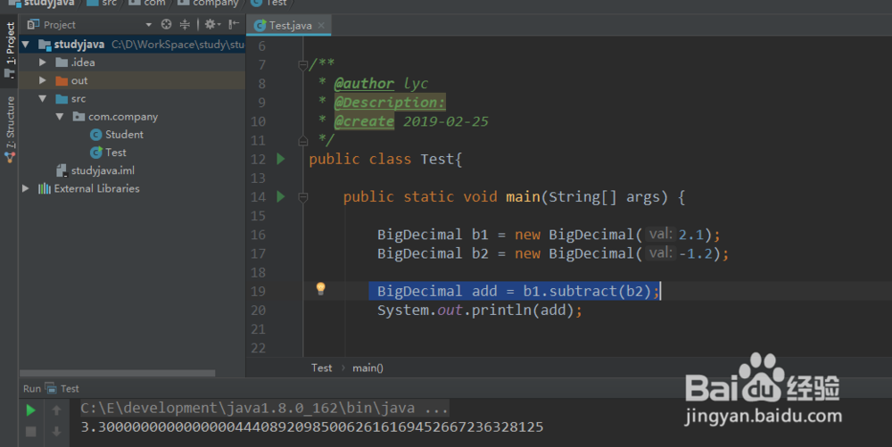
Task: Click the run gutter arrow beside class Test
Action: [281, 159]
